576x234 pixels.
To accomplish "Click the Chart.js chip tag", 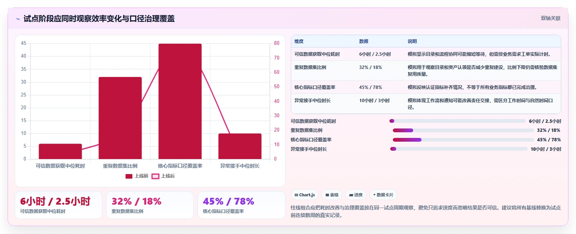I will tap(304, 195).
